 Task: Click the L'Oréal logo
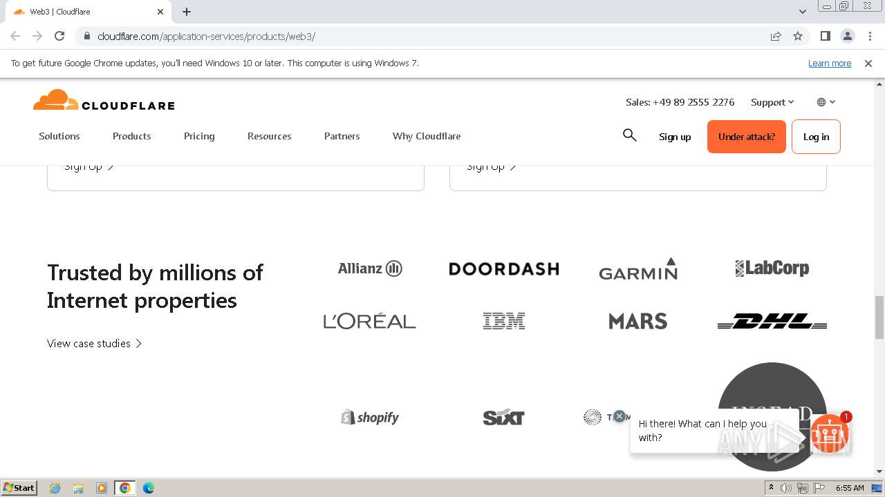[370, 321]
